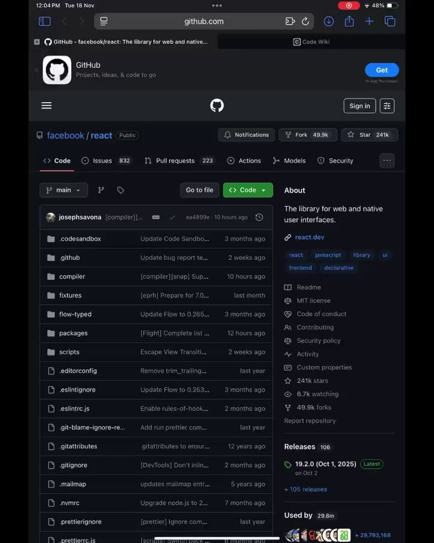The height and width of the screenshot is (543, 434).
Task: Open the main branch dropdown
Action: pyautogui.click(x=64, y=190)
